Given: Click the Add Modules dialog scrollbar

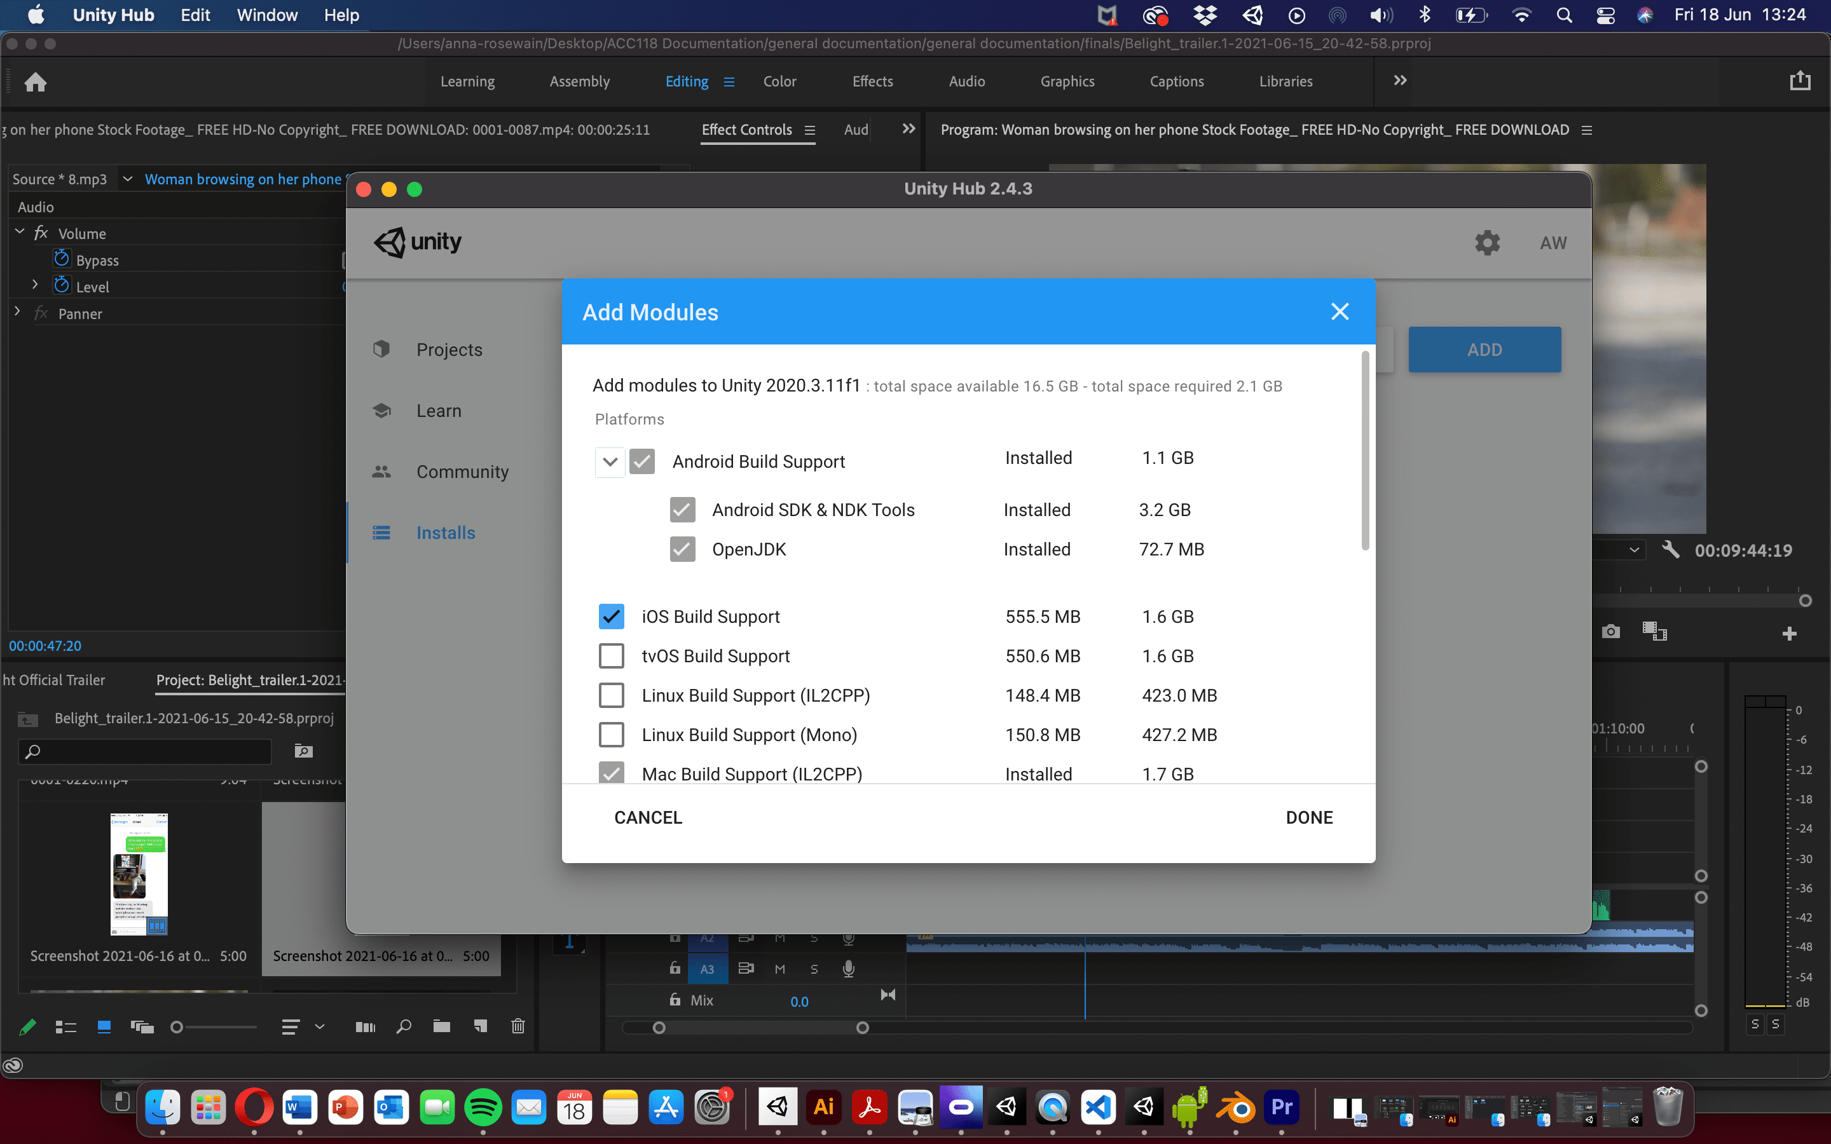Looking at the screenshot, I should click(x=1365, y=451).
